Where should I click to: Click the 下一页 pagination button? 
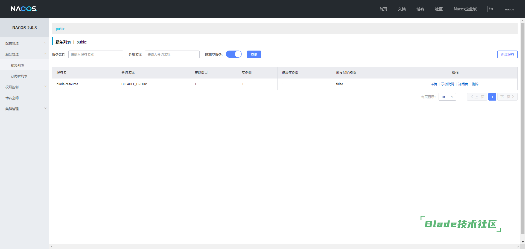tap(507, 97)
